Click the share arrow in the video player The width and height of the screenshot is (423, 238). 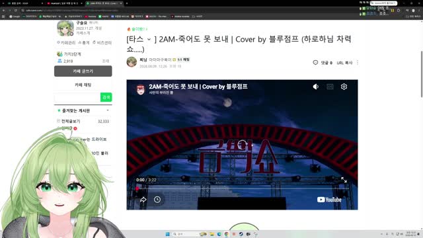pos(143,200)
